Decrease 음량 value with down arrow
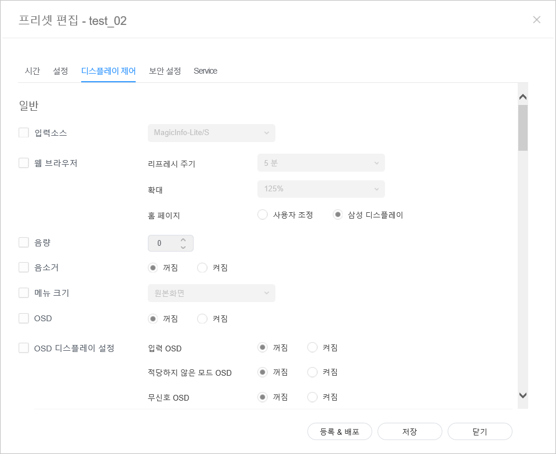The height and width of the screenshot is (454, 556). pyautogui.click(x=183, y=247)
